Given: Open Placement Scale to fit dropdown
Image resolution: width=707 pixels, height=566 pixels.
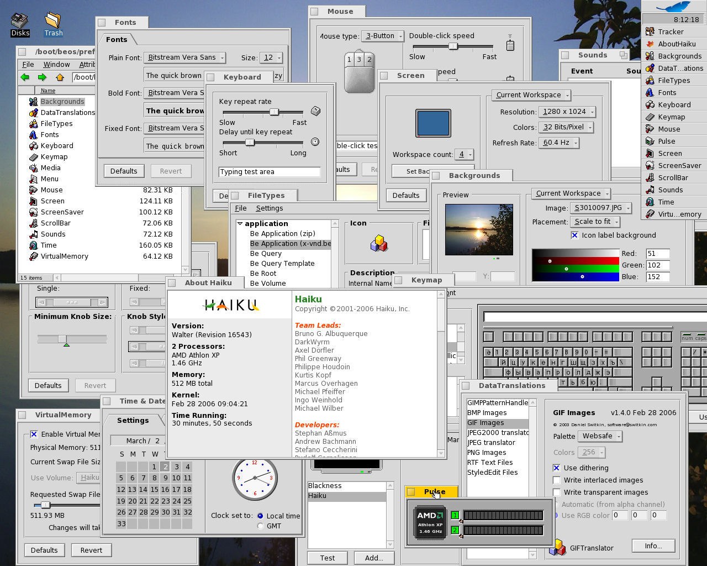Looking at the screenshot, I should [595, 222].
